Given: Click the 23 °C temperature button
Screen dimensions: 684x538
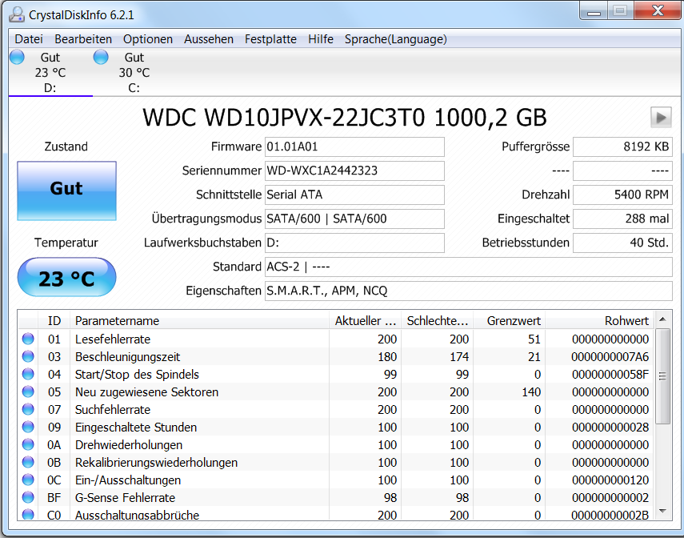Looking at the screenshot, I should coord(66,277).
